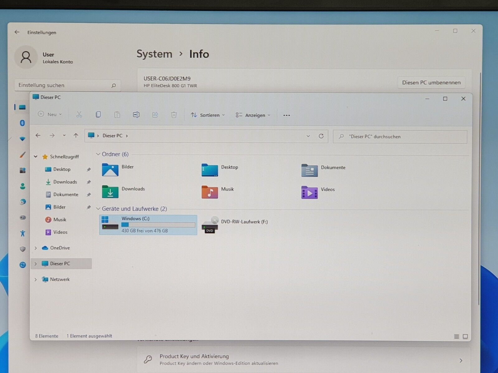Open the Videos folder in main pane

click(309, 192)
